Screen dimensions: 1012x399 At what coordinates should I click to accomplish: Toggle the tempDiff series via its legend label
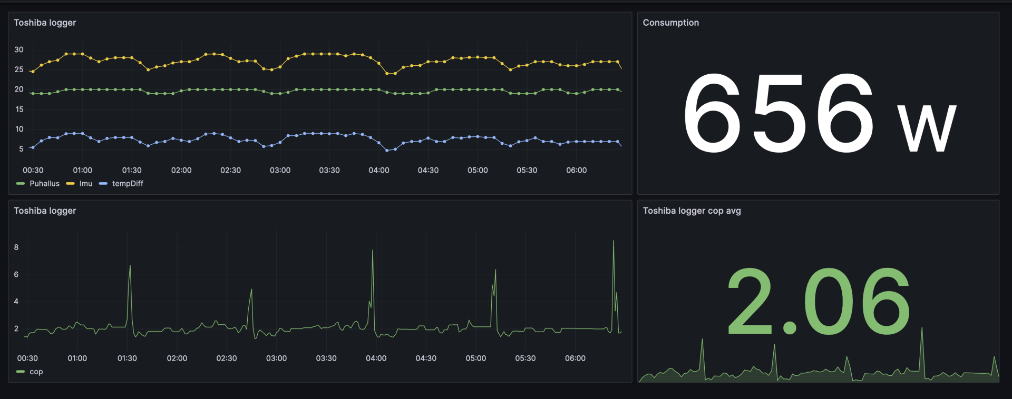pos(128,184)
